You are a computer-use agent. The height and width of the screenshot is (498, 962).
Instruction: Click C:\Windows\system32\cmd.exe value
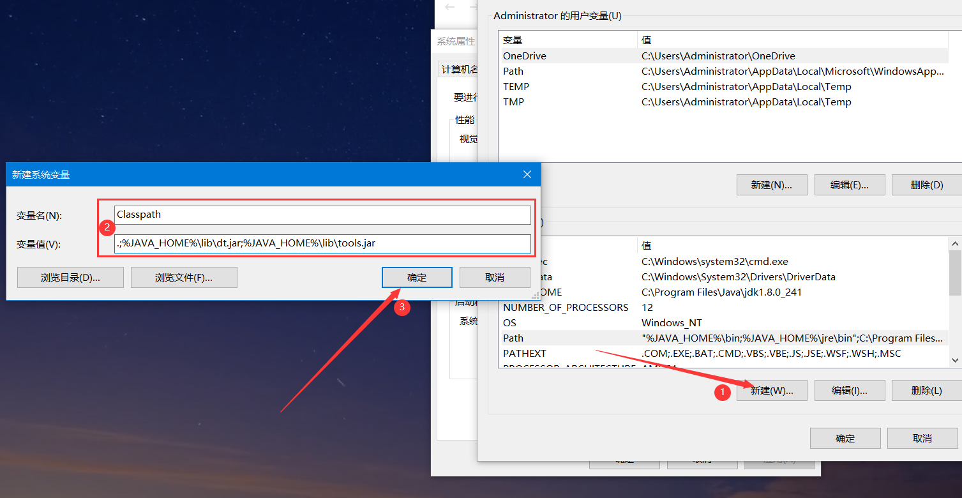(715, 262)
